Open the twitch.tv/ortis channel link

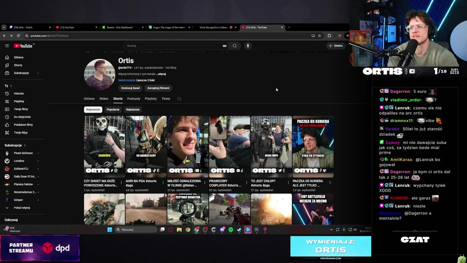click(x=127, y=80)
